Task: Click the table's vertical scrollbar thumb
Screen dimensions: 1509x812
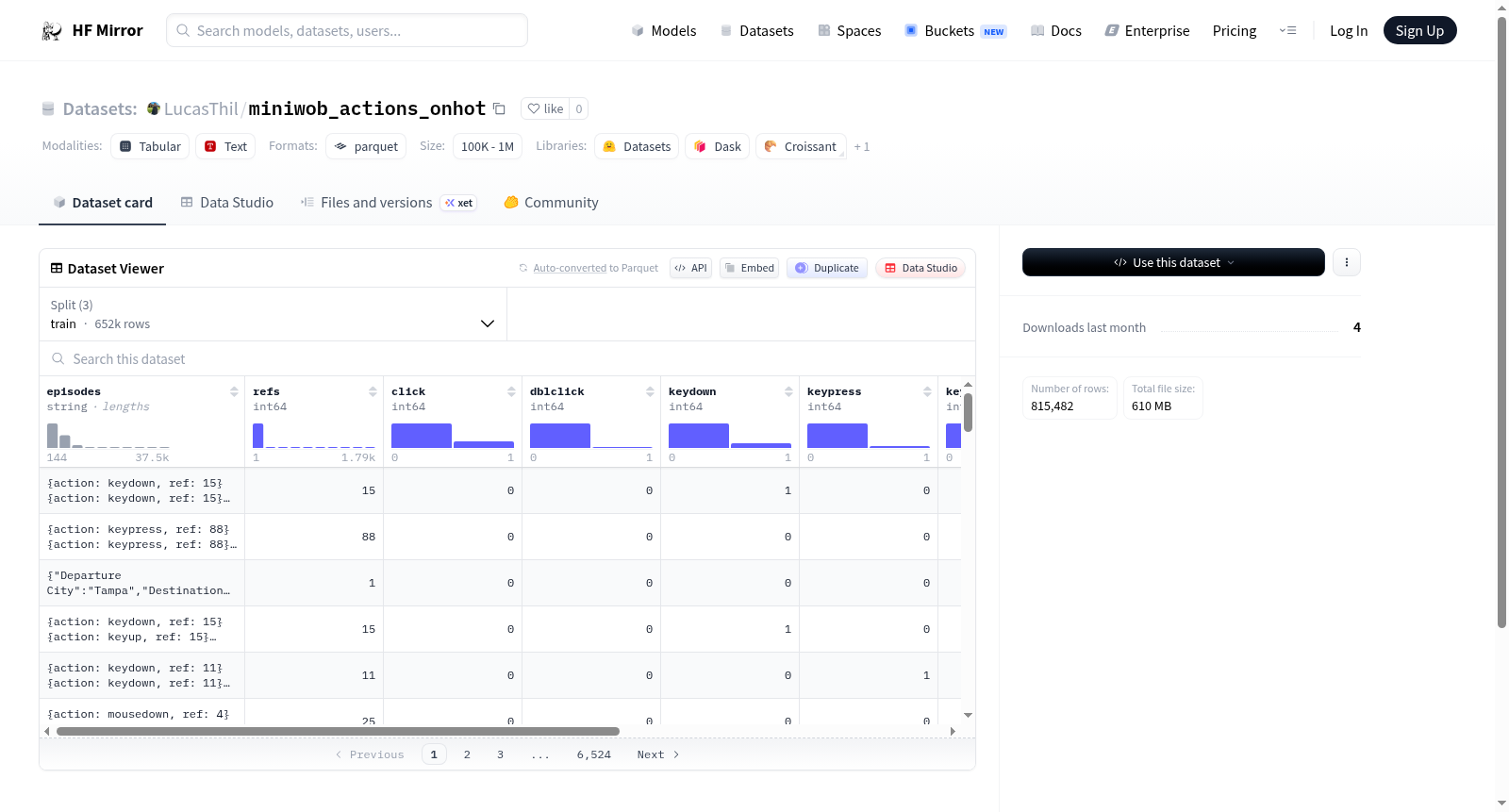Action: (x=968, y=412)
